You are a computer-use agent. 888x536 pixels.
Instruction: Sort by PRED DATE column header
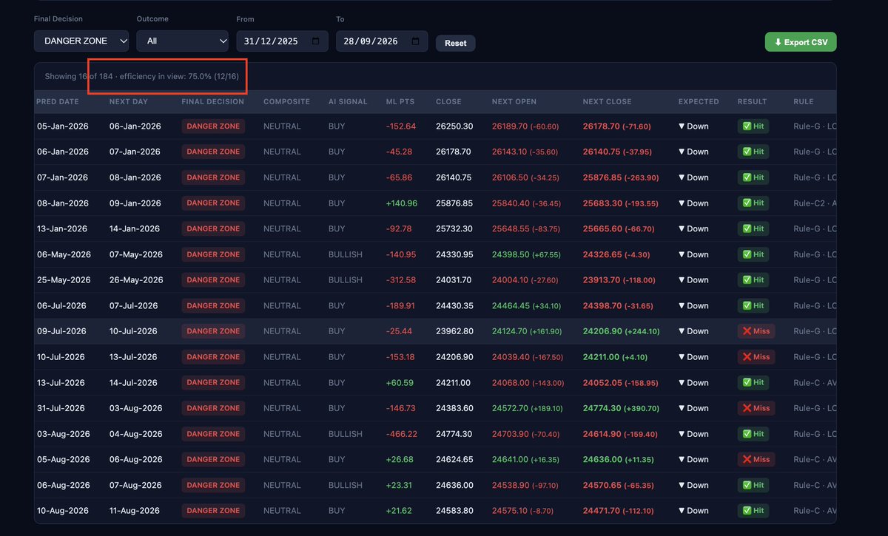57,101
